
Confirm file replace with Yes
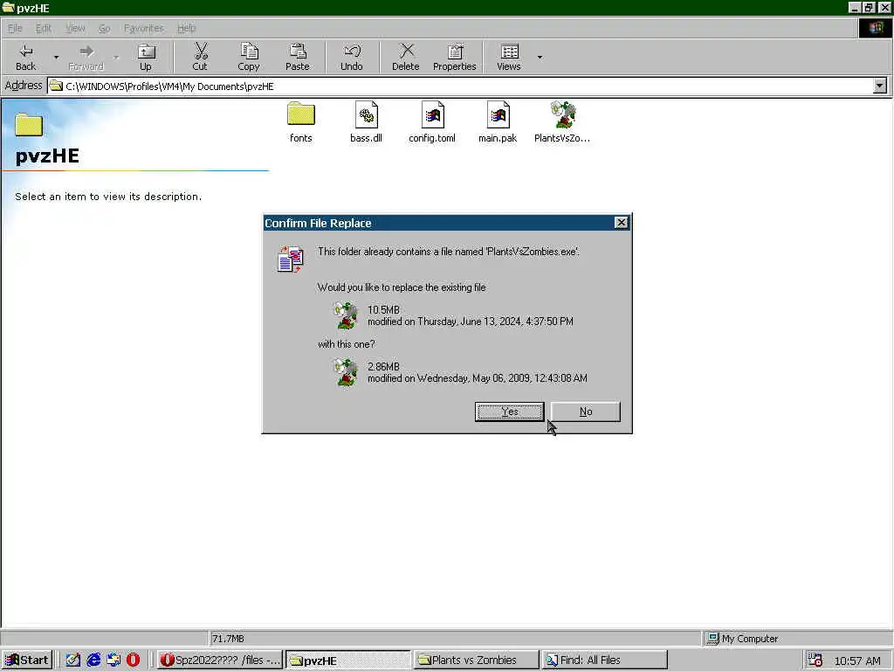coord(509,412)
